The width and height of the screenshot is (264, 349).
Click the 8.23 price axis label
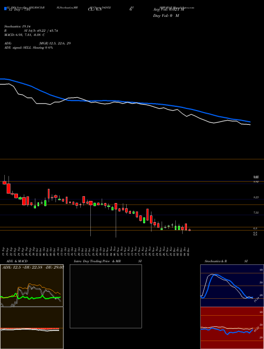(256, 197)
